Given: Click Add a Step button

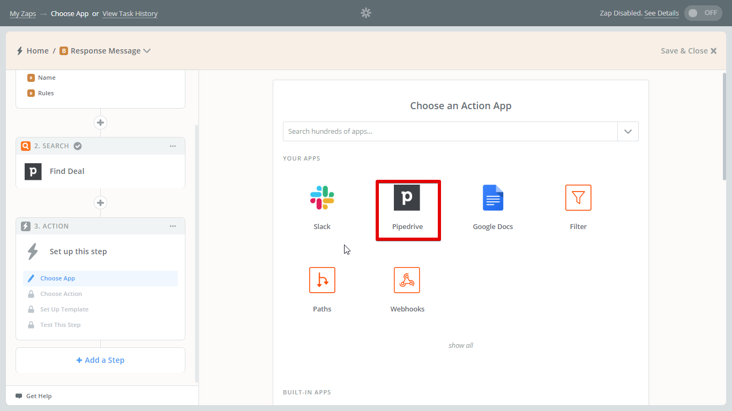Looking at the screenshot, I should [x=100, y=360].
